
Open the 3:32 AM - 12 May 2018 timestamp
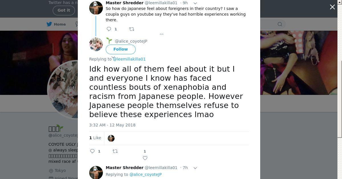click(x=112, y=125)
